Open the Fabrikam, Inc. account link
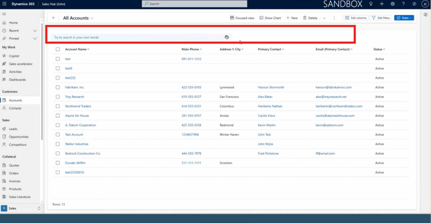This screenshot has height=223, width=431. click(x=74, y=87)
